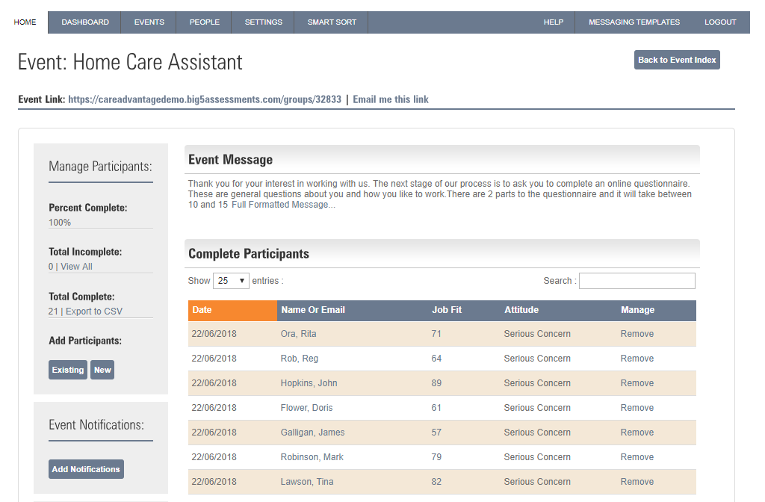
Task: Open participant Galligan, James
Action: [x=312, y=433]
